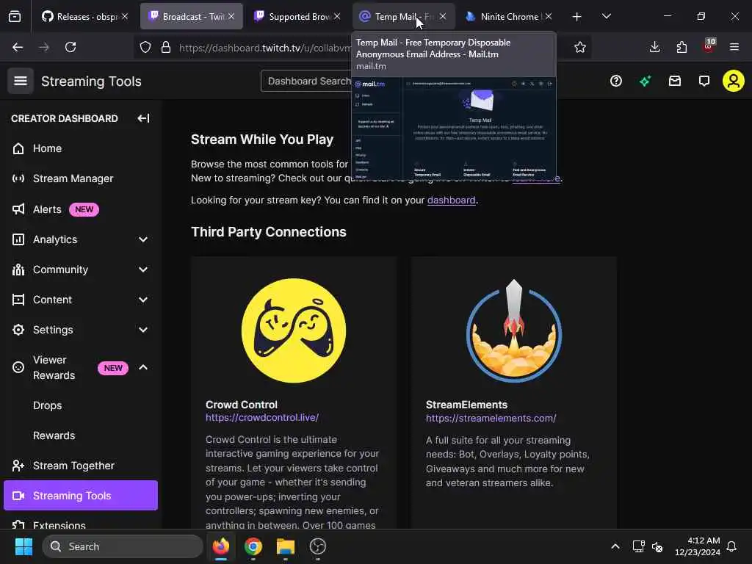Expand the Content section chevron

coord(143,300)
